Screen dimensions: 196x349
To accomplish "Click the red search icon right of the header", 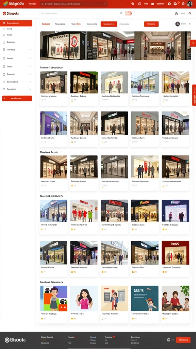I will [190, 13].
